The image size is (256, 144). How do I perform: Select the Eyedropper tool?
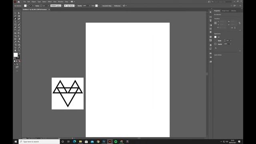tap(15, 42)
